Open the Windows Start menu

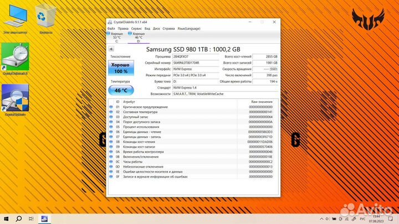(6, 218)
